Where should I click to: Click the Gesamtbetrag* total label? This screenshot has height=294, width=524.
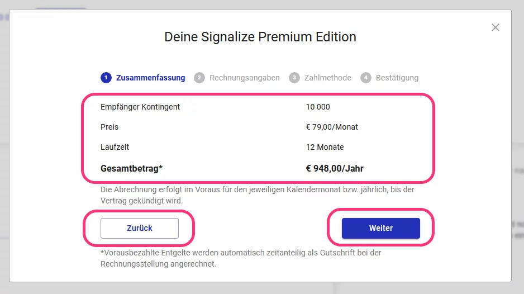(x=131, y=168)
